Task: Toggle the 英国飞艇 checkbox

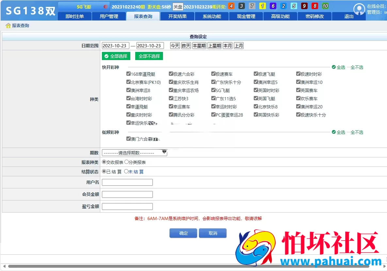Action: point(256,98)
